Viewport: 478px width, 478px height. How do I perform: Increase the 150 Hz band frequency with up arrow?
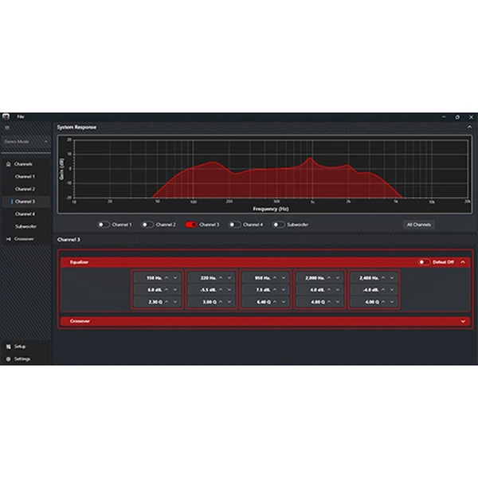[x=167, y=277]
